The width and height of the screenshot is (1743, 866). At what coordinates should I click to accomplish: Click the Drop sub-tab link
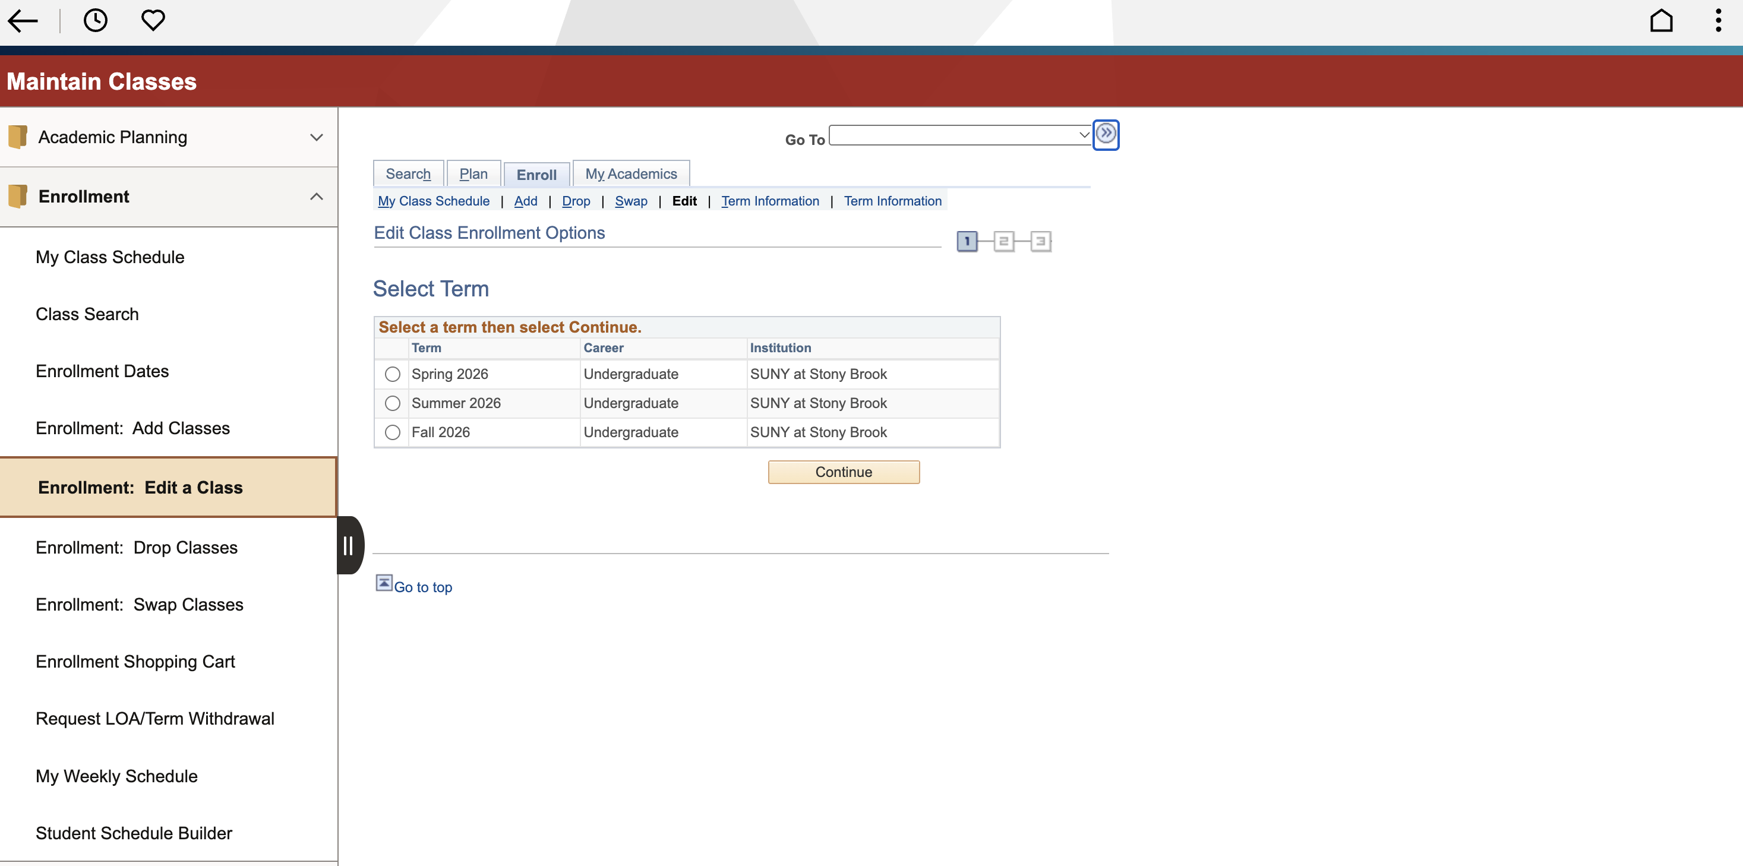click(x=576, y=201)
